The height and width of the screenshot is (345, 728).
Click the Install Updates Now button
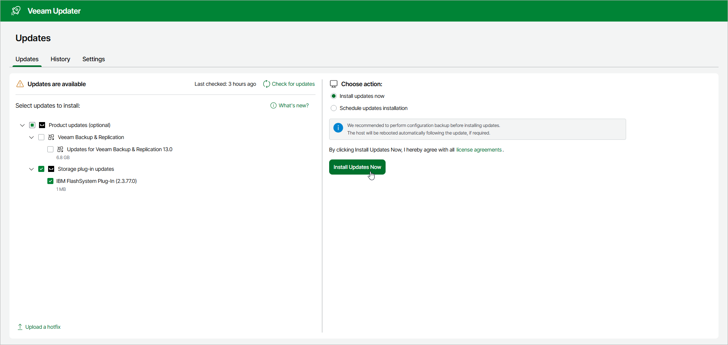[x=357, y=167]
